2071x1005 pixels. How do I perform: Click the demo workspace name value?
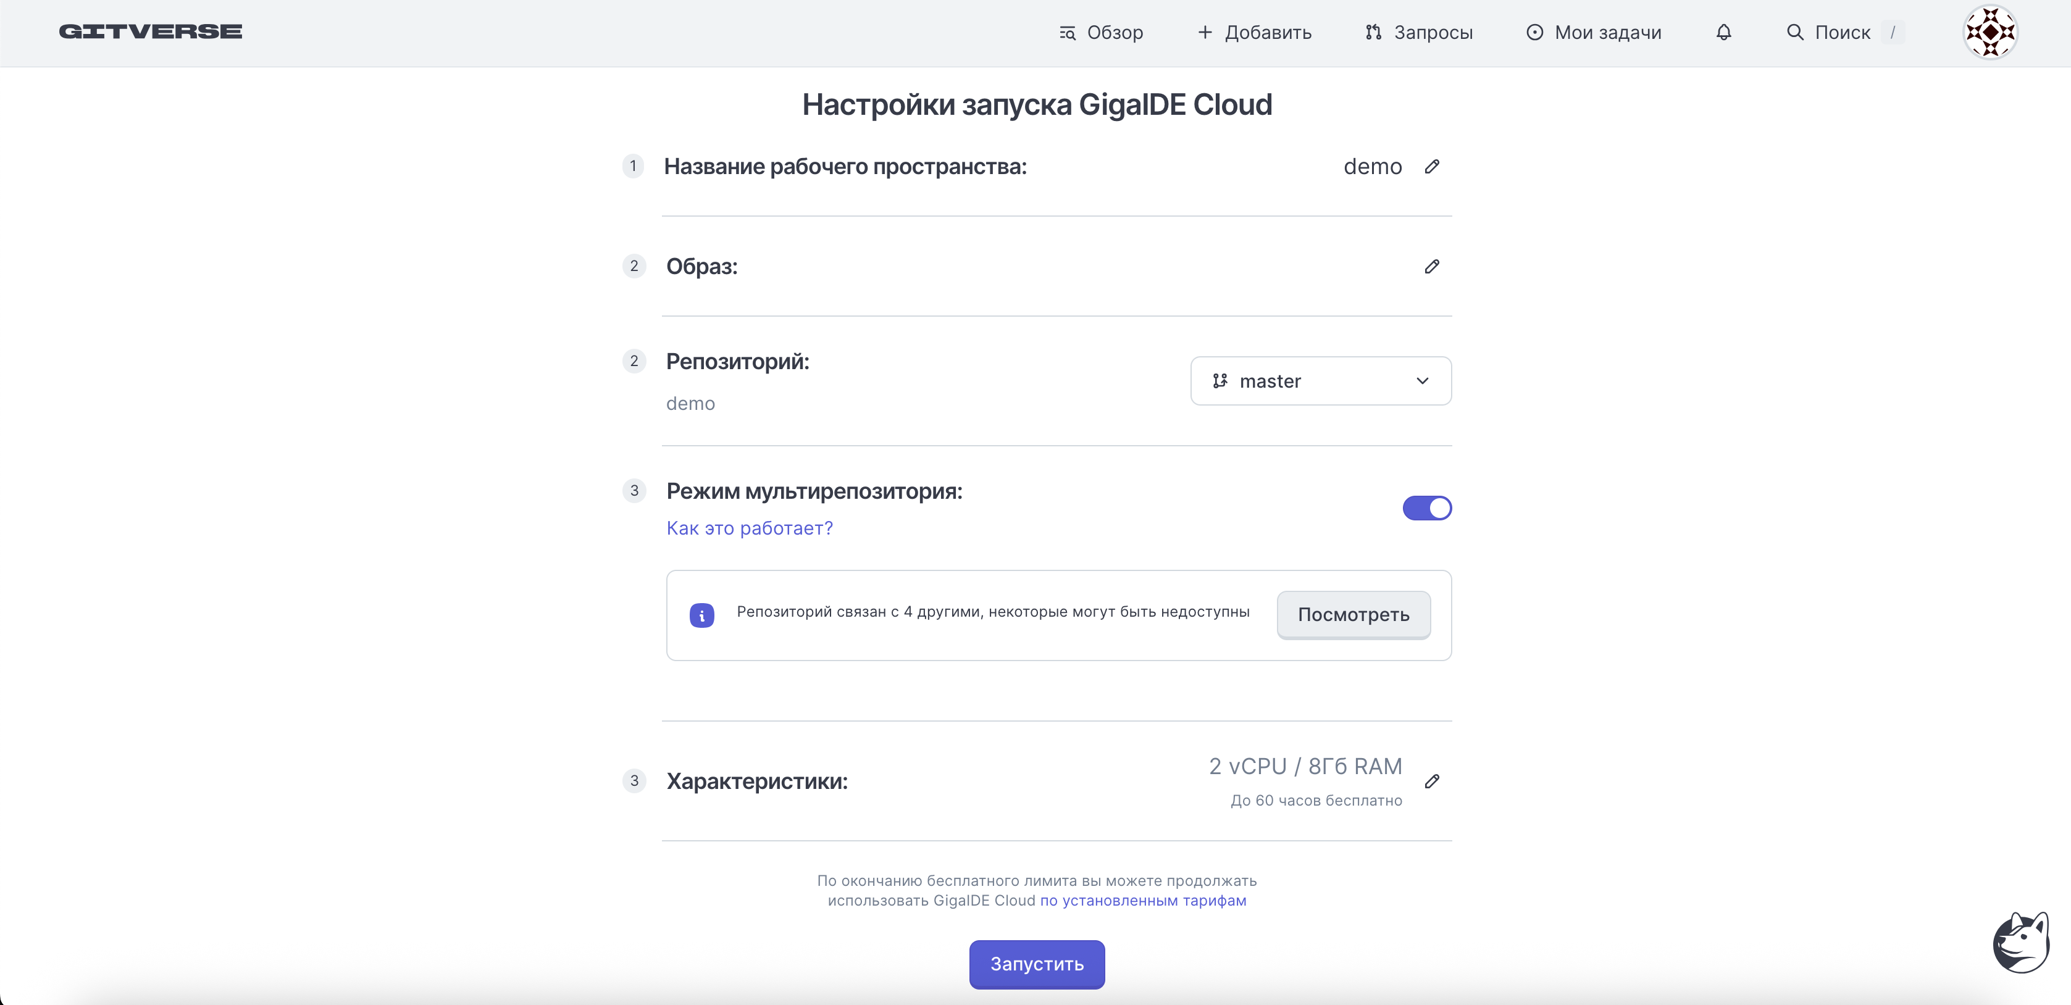pos(1373,167)
